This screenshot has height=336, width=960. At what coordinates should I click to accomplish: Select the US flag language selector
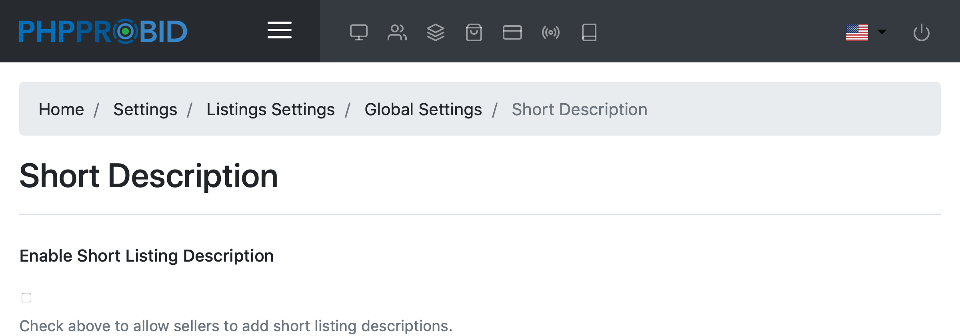[x=857, y=32]
